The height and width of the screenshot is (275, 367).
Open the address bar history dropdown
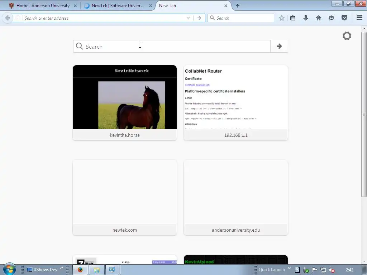188,18
